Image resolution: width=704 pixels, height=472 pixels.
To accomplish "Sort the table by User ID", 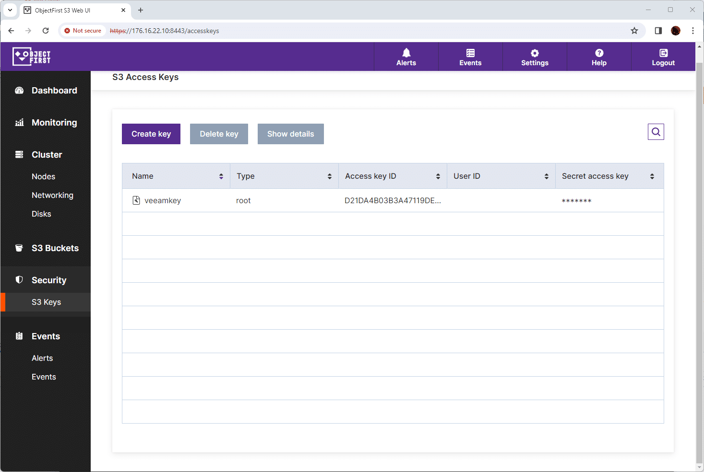I will coord(547,176).
